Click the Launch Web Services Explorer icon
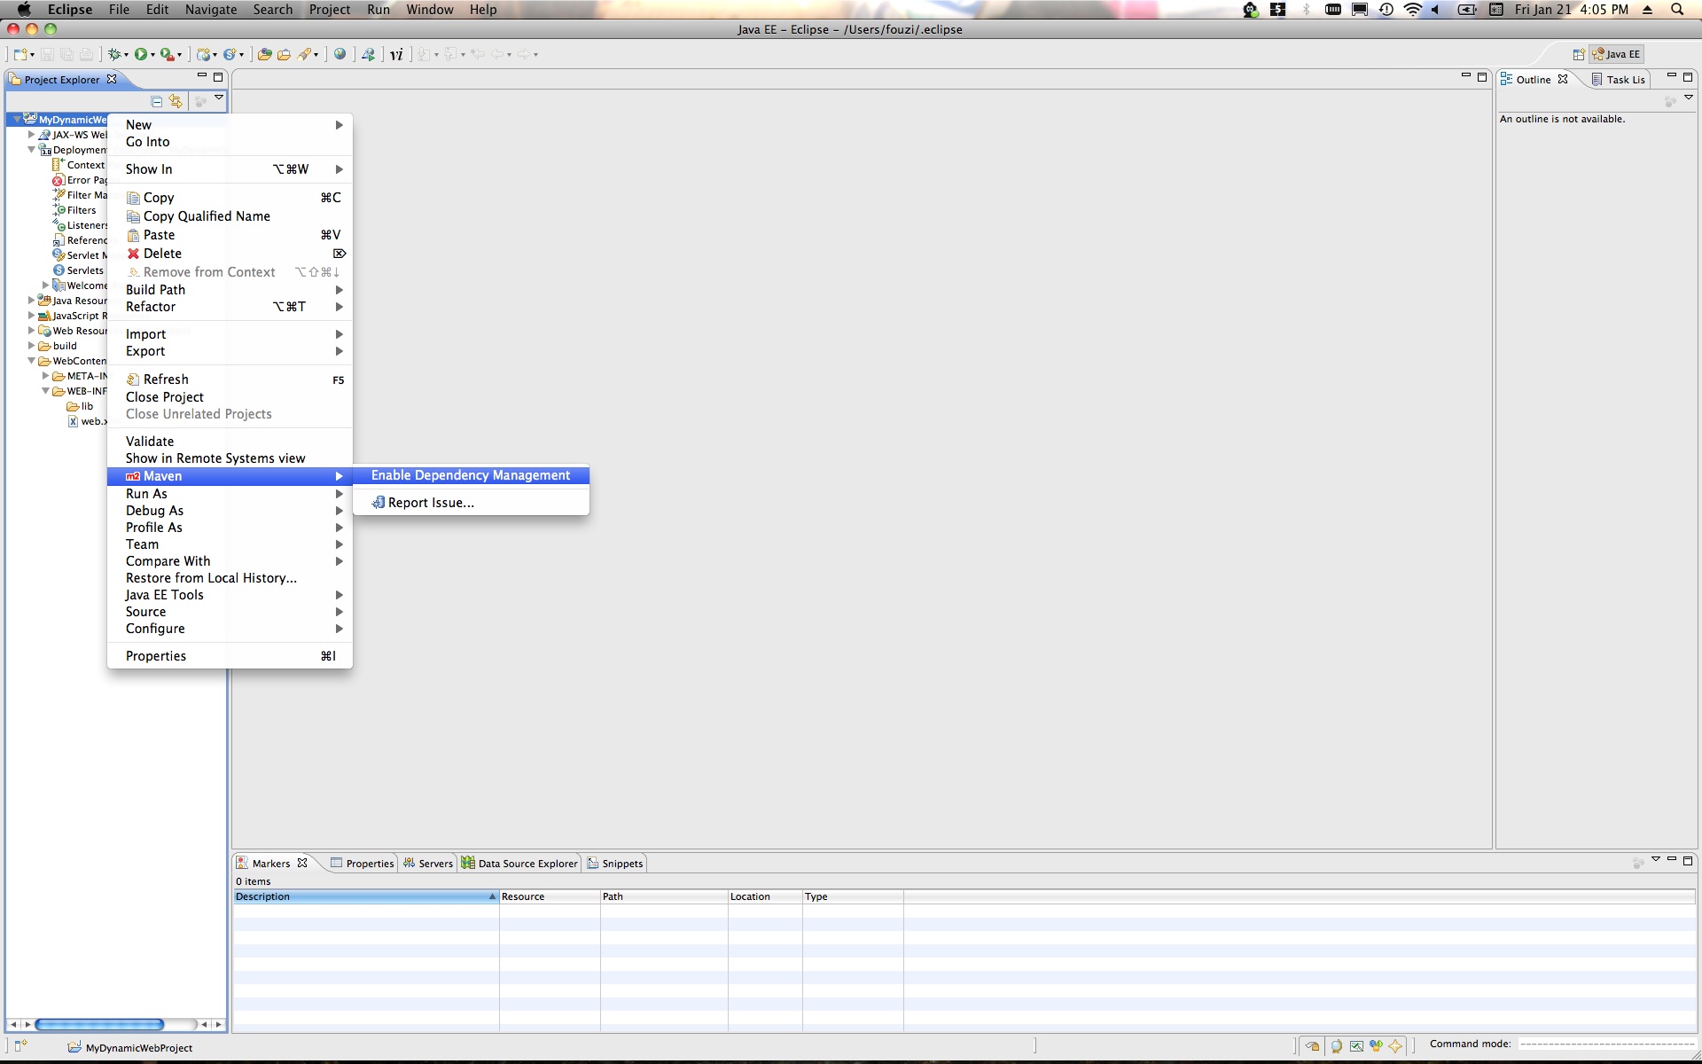Image resolution: width=1702 pixels, height=1064 pixels. [368, 54]
